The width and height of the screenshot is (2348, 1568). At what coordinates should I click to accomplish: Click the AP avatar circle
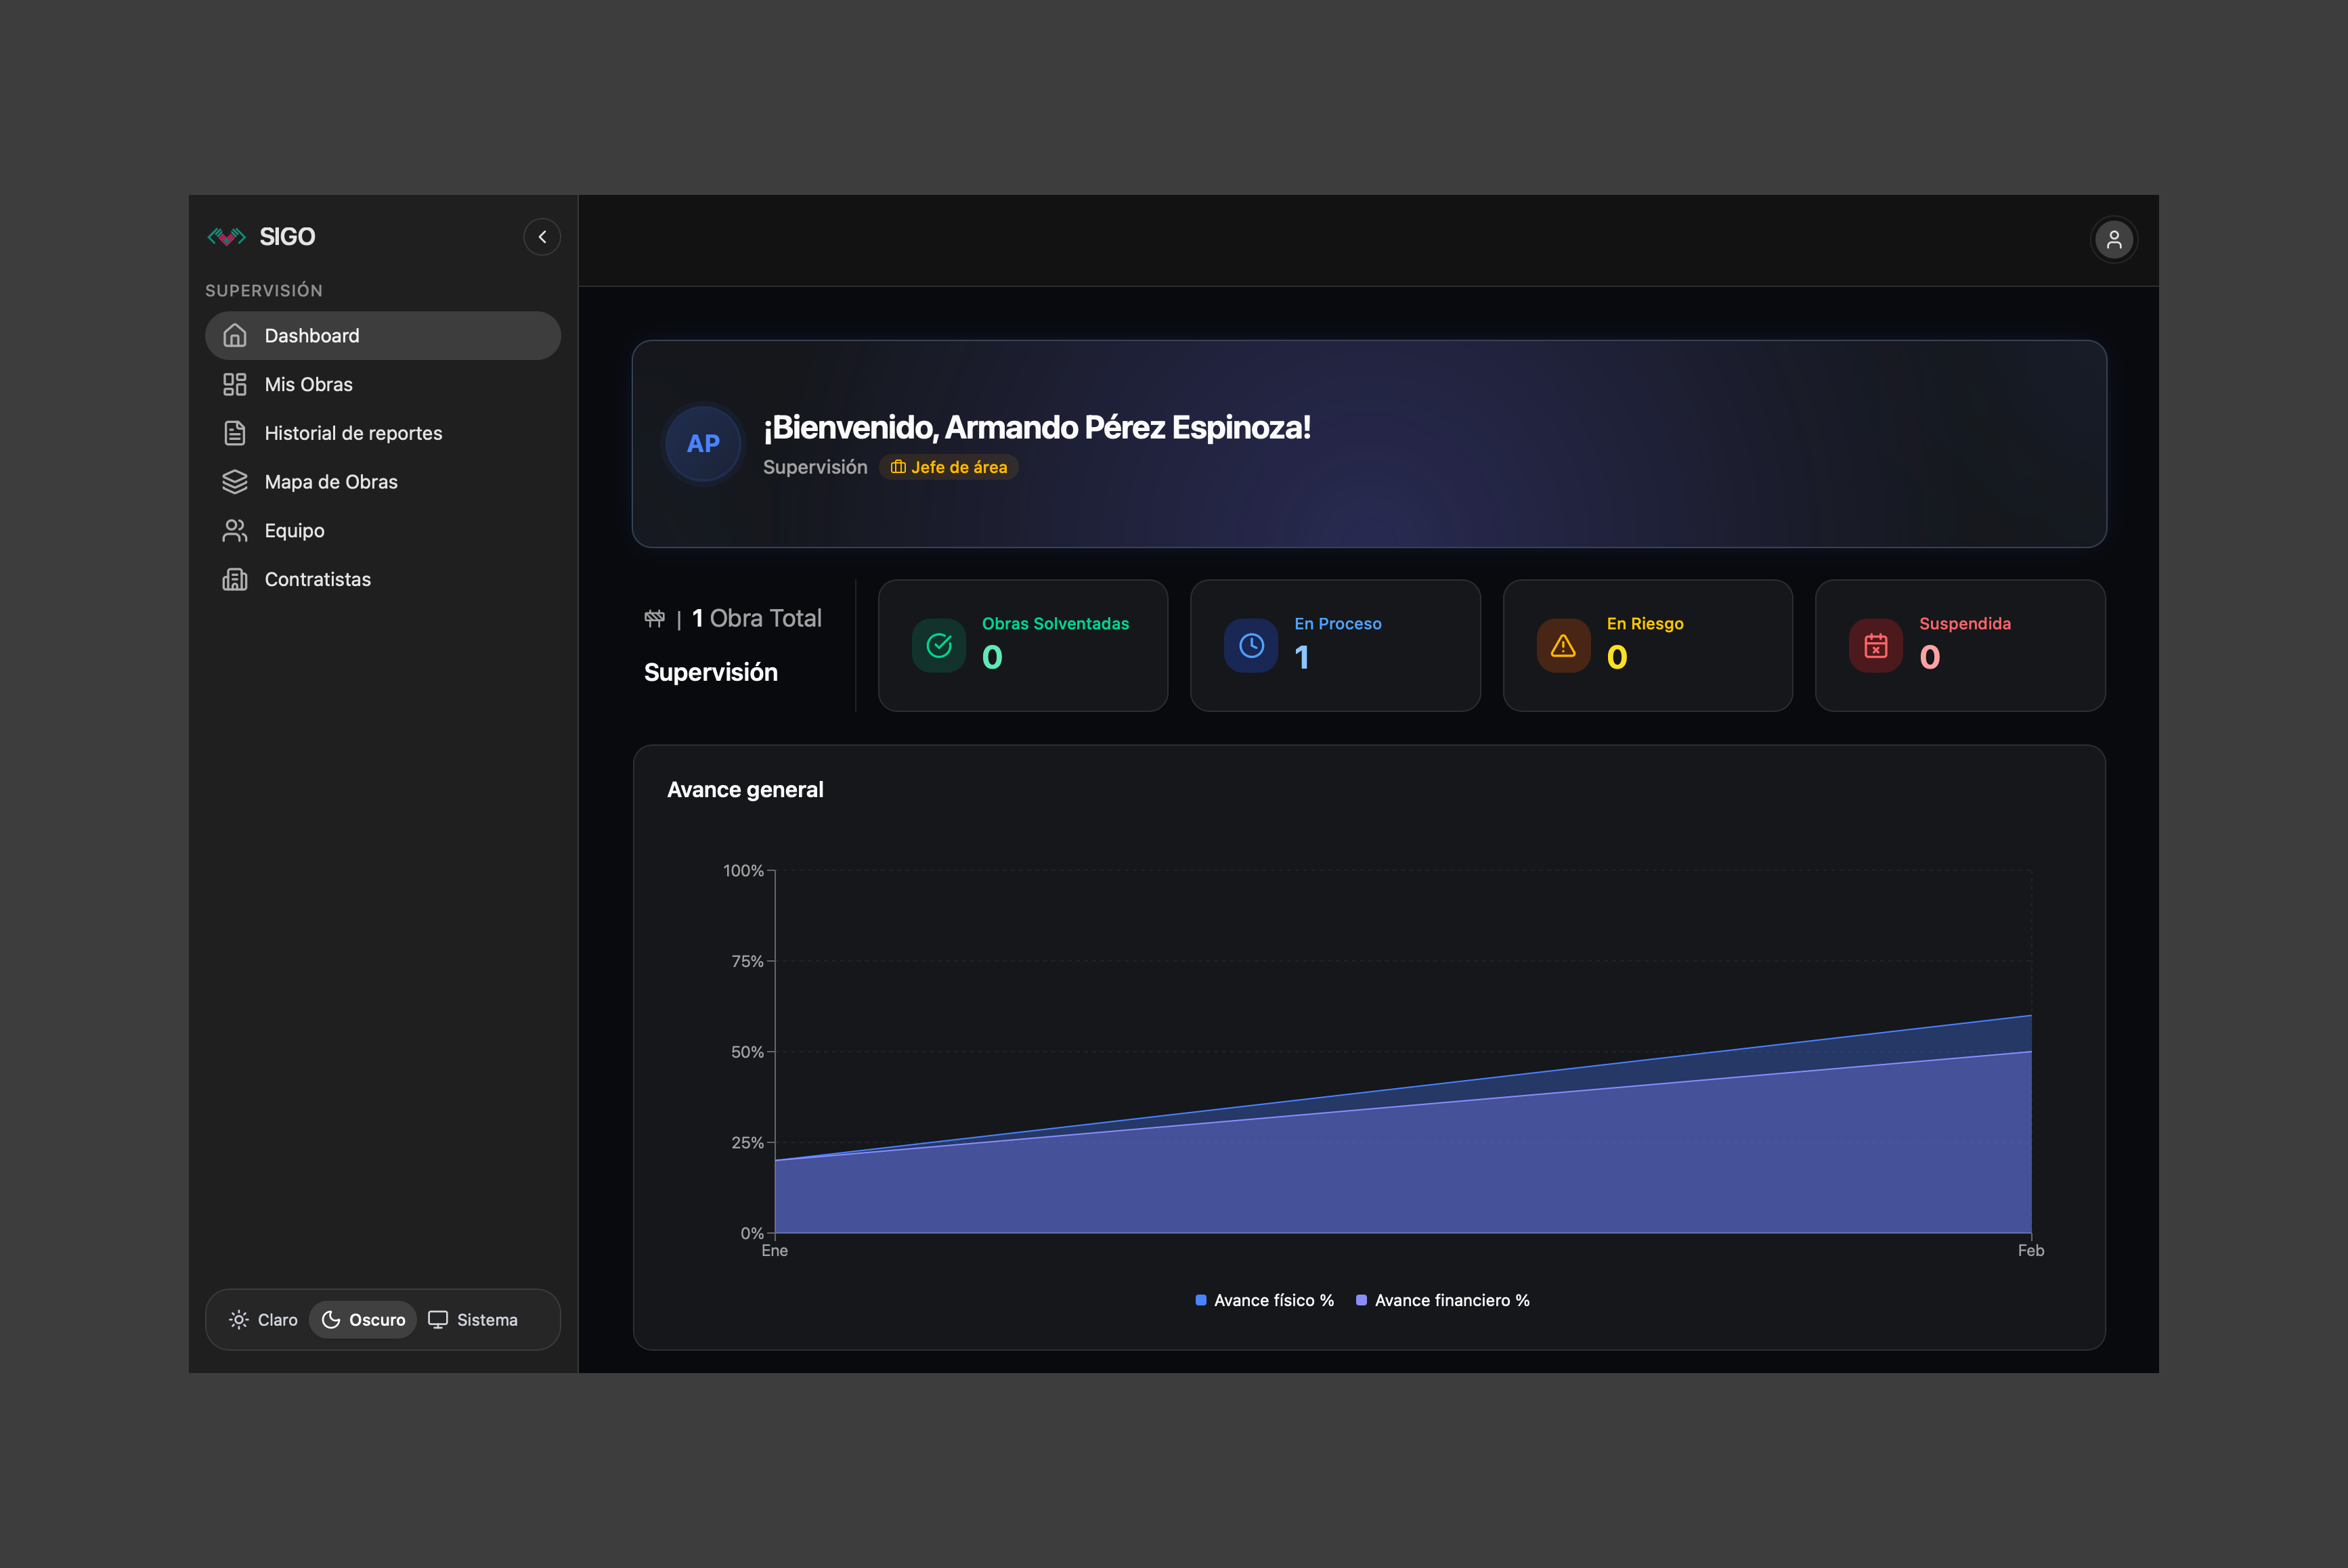pyautogui.click(x=703, y=444)
